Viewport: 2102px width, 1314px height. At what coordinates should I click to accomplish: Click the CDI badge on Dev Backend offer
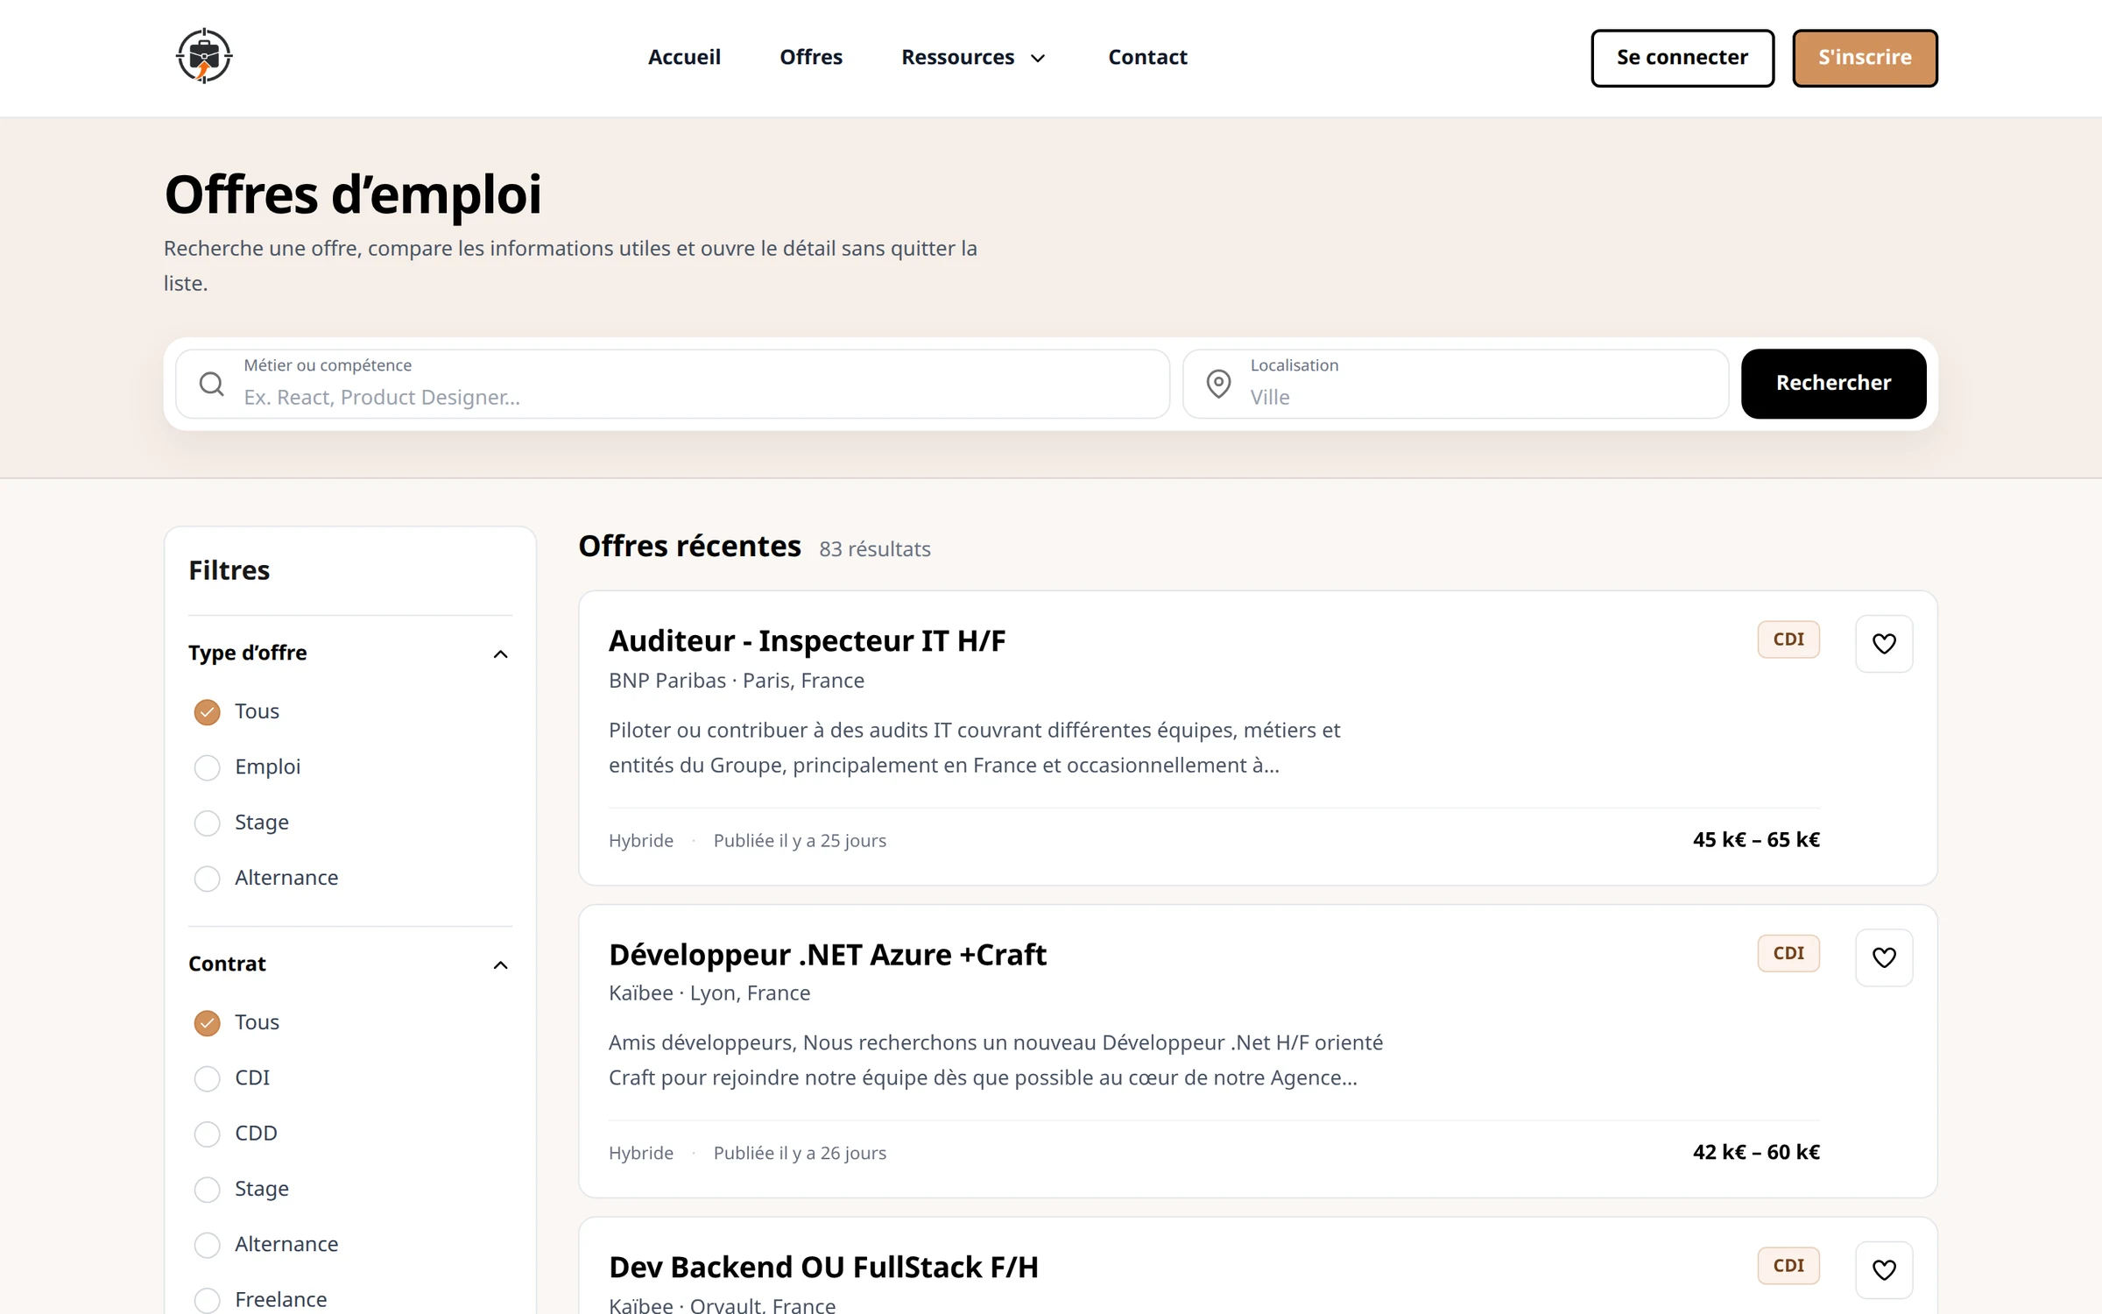[x=1788, y=1266]
